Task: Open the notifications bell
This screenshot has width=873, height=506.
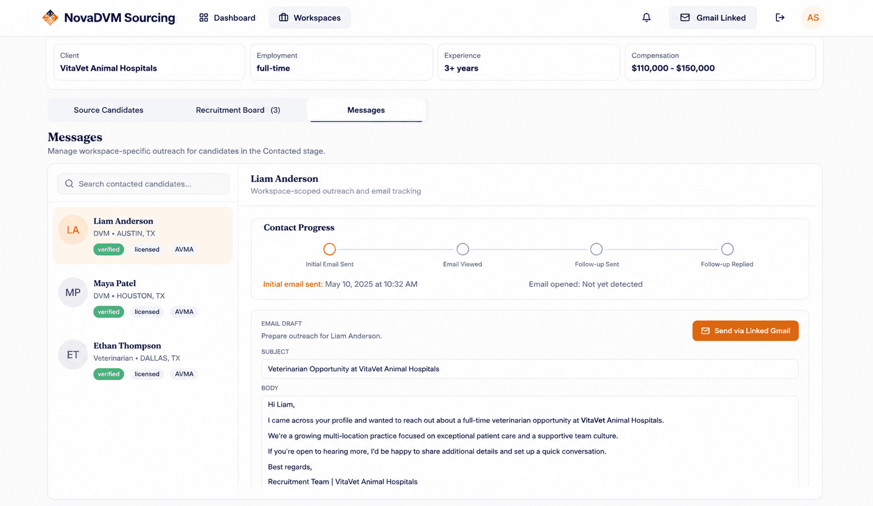Action: click(x=646, y=17)
